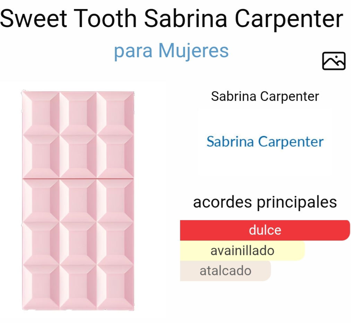This screenshot has height=323, width=351.
Task: Click 'Sweet Tooth' in the page title
Action: (x=68, y=18)
